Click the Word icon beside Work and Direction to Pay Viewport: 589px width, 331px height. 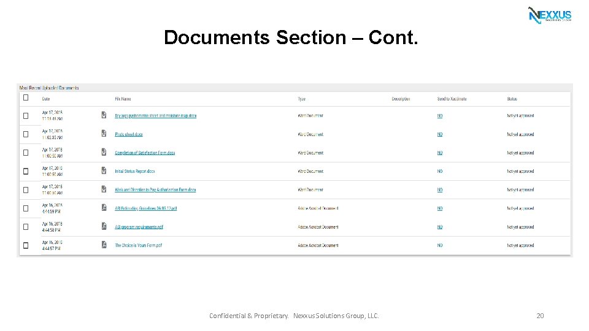pyautogui.click(x=104, y=189)
